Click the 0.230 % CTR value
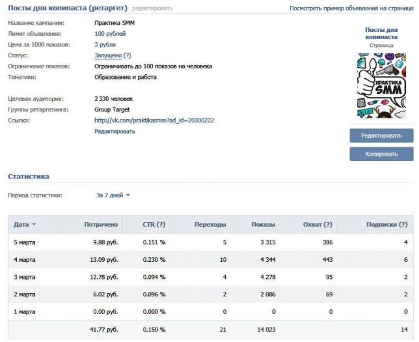Viewport: 419px width, 342px height. point(154,260)
